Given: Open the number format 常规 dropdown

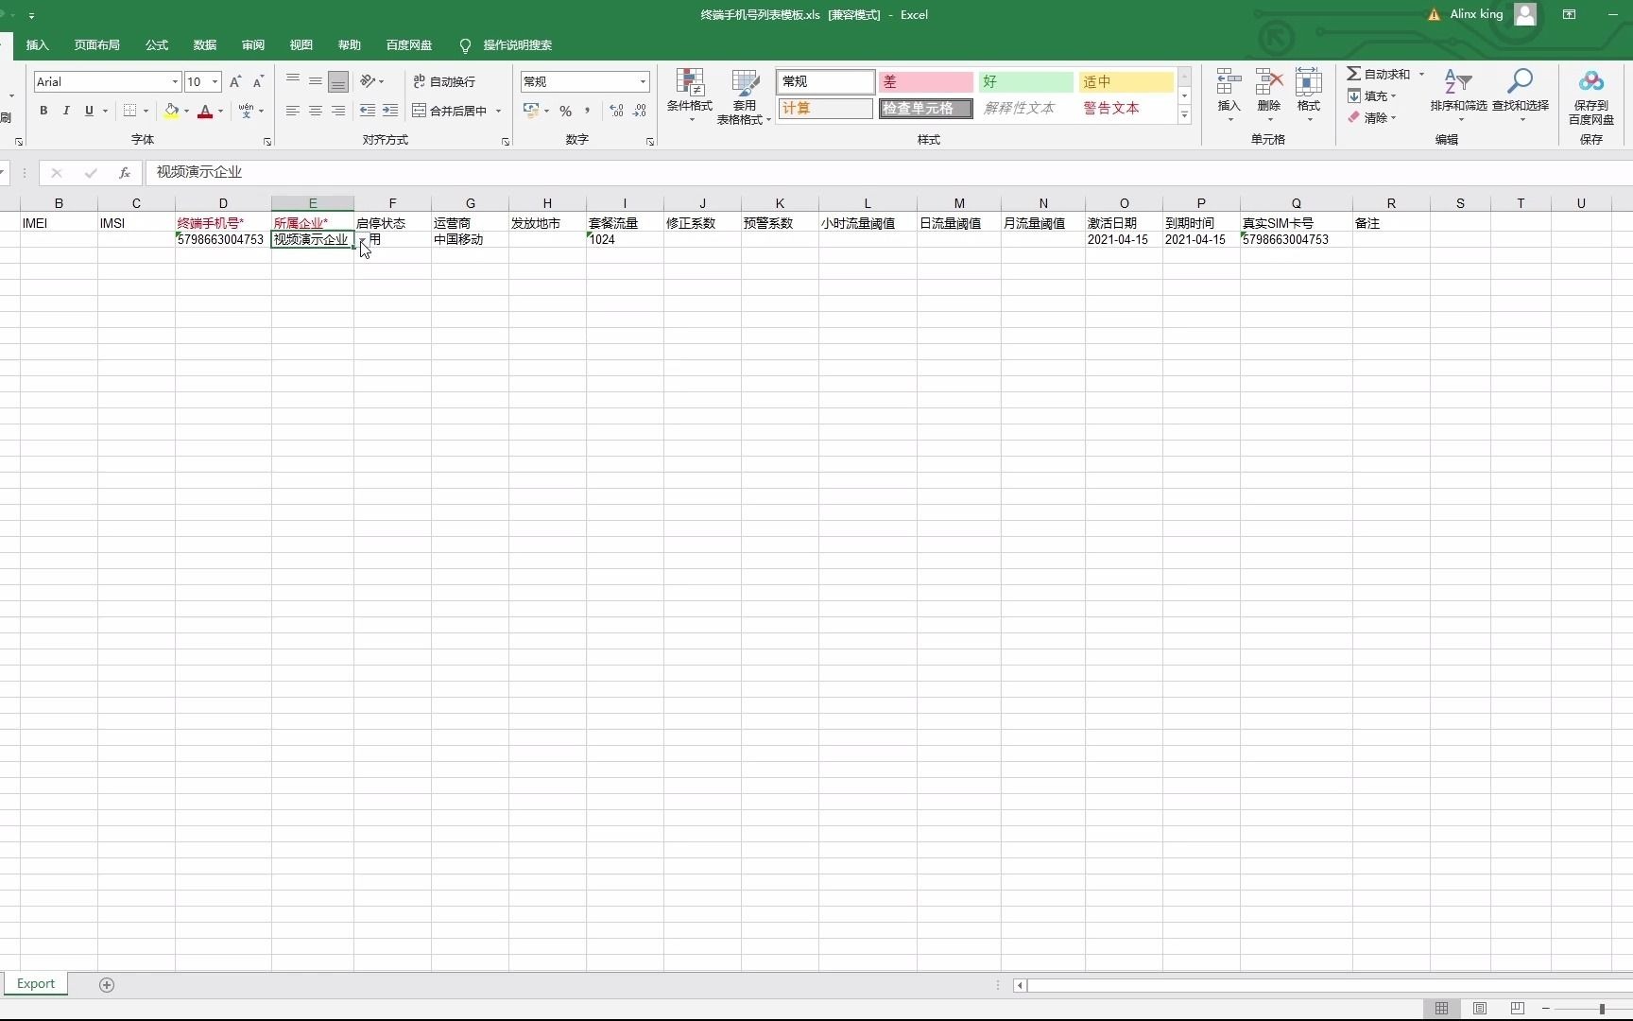Looking at the screenshot, I should coord(643,82).
